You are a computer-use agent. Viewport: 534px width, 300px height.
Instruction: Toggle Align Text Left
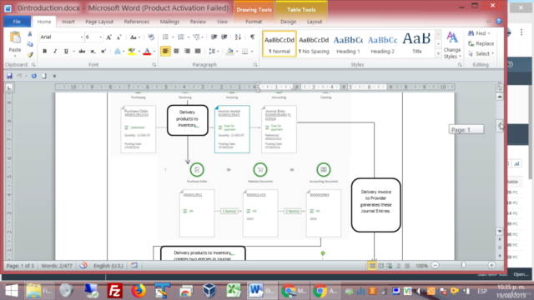tap(165, 52)
